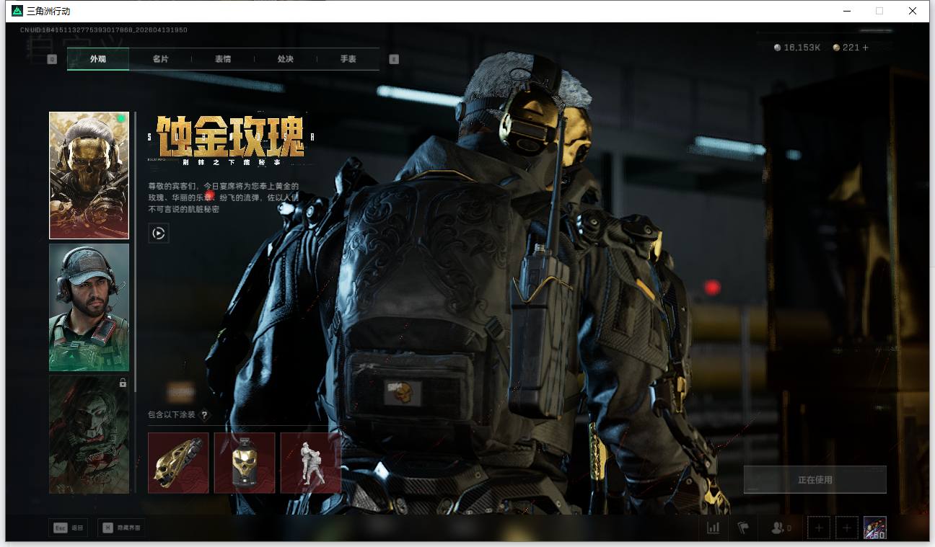Click the lock icon on third skin
The height and width of the screenshot is (547, 935).
pyautogui.click(x=123, y=383)
